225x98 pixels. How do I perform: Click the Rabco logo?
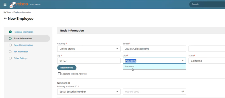pos(19,4)
